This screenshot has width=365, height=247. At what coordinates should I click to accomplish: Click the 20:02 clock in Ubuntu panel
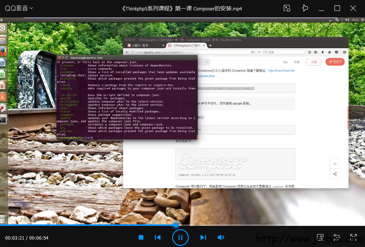click(355, 20)
